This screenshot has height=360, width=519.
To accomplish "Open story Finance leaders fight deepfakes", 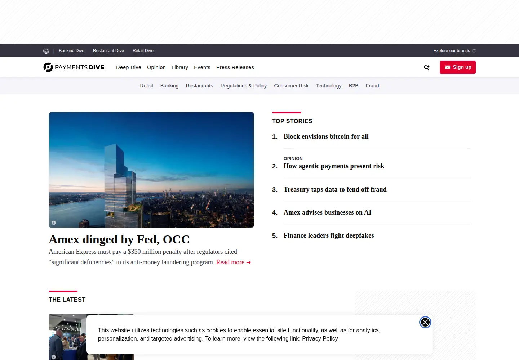I will point(329,235).
